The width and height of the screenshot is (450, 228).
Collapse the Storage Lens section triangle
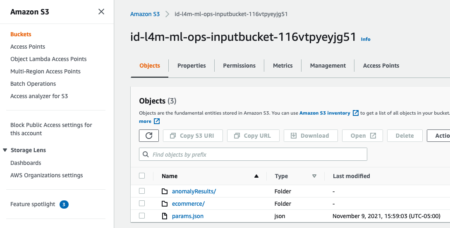5,150
